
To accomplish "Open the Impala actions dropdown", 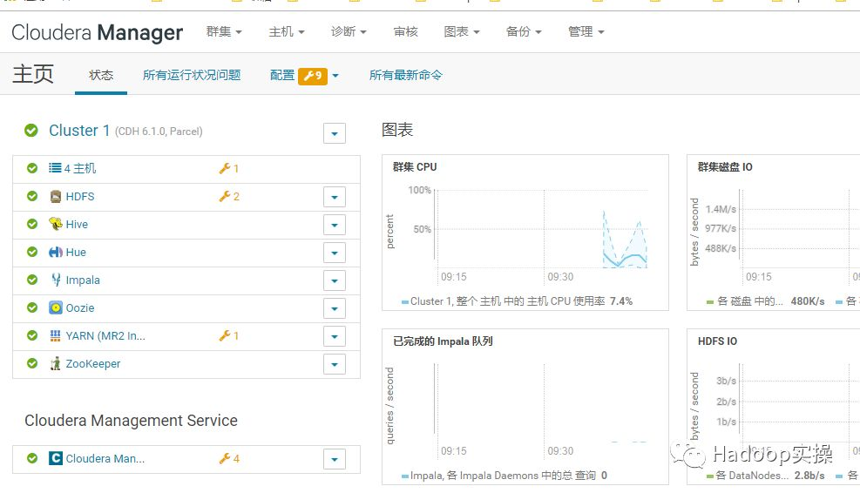I will 335,280.
